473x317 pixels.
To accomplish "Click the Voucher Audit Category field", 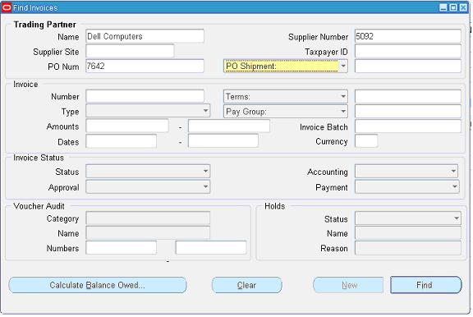I will point(148,218).
